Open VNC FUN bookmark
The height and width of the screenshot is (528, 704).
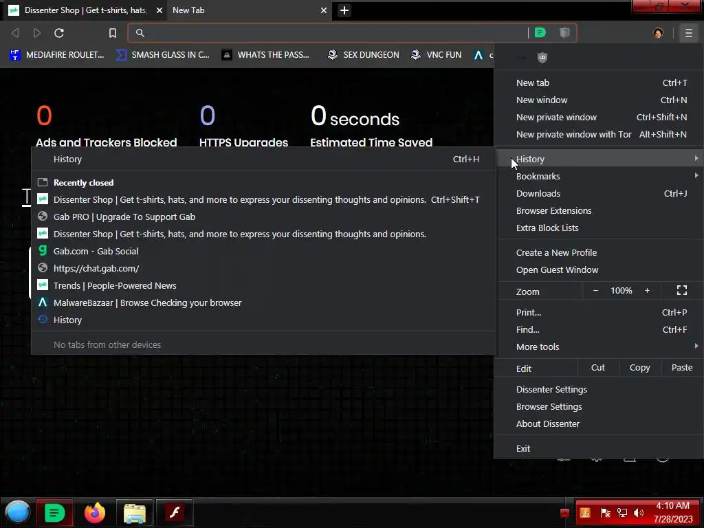[437, 55]
